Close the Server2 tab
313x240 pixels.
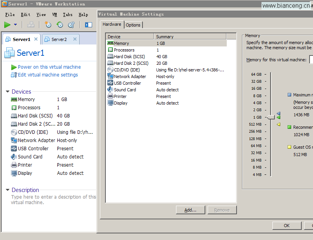(75, 39)
